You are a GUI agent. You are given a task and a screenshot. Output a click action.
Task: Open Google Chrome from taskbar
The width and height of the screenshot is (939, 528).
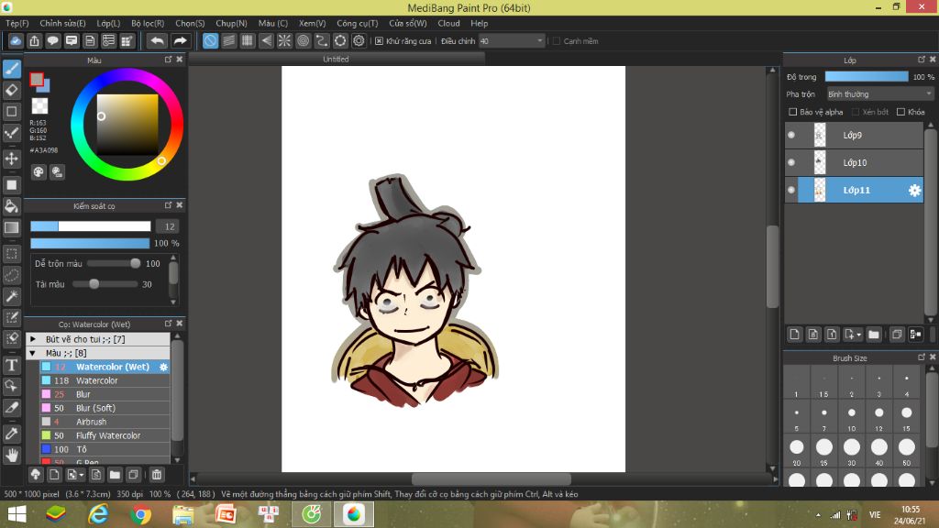pyautogui.click(x=141, y=514)
